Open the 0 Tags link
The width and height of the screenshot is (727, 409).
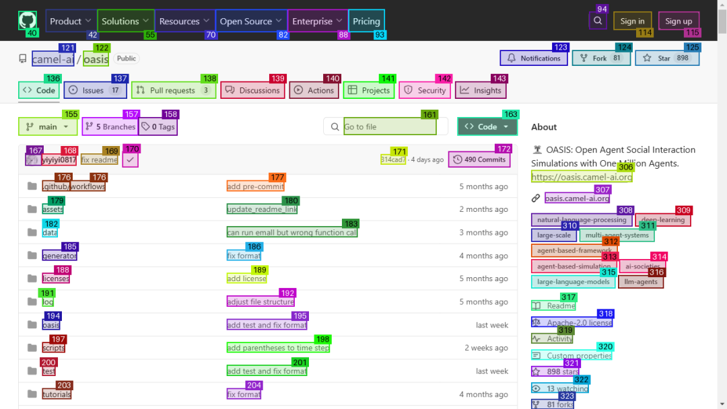(158, 126)
